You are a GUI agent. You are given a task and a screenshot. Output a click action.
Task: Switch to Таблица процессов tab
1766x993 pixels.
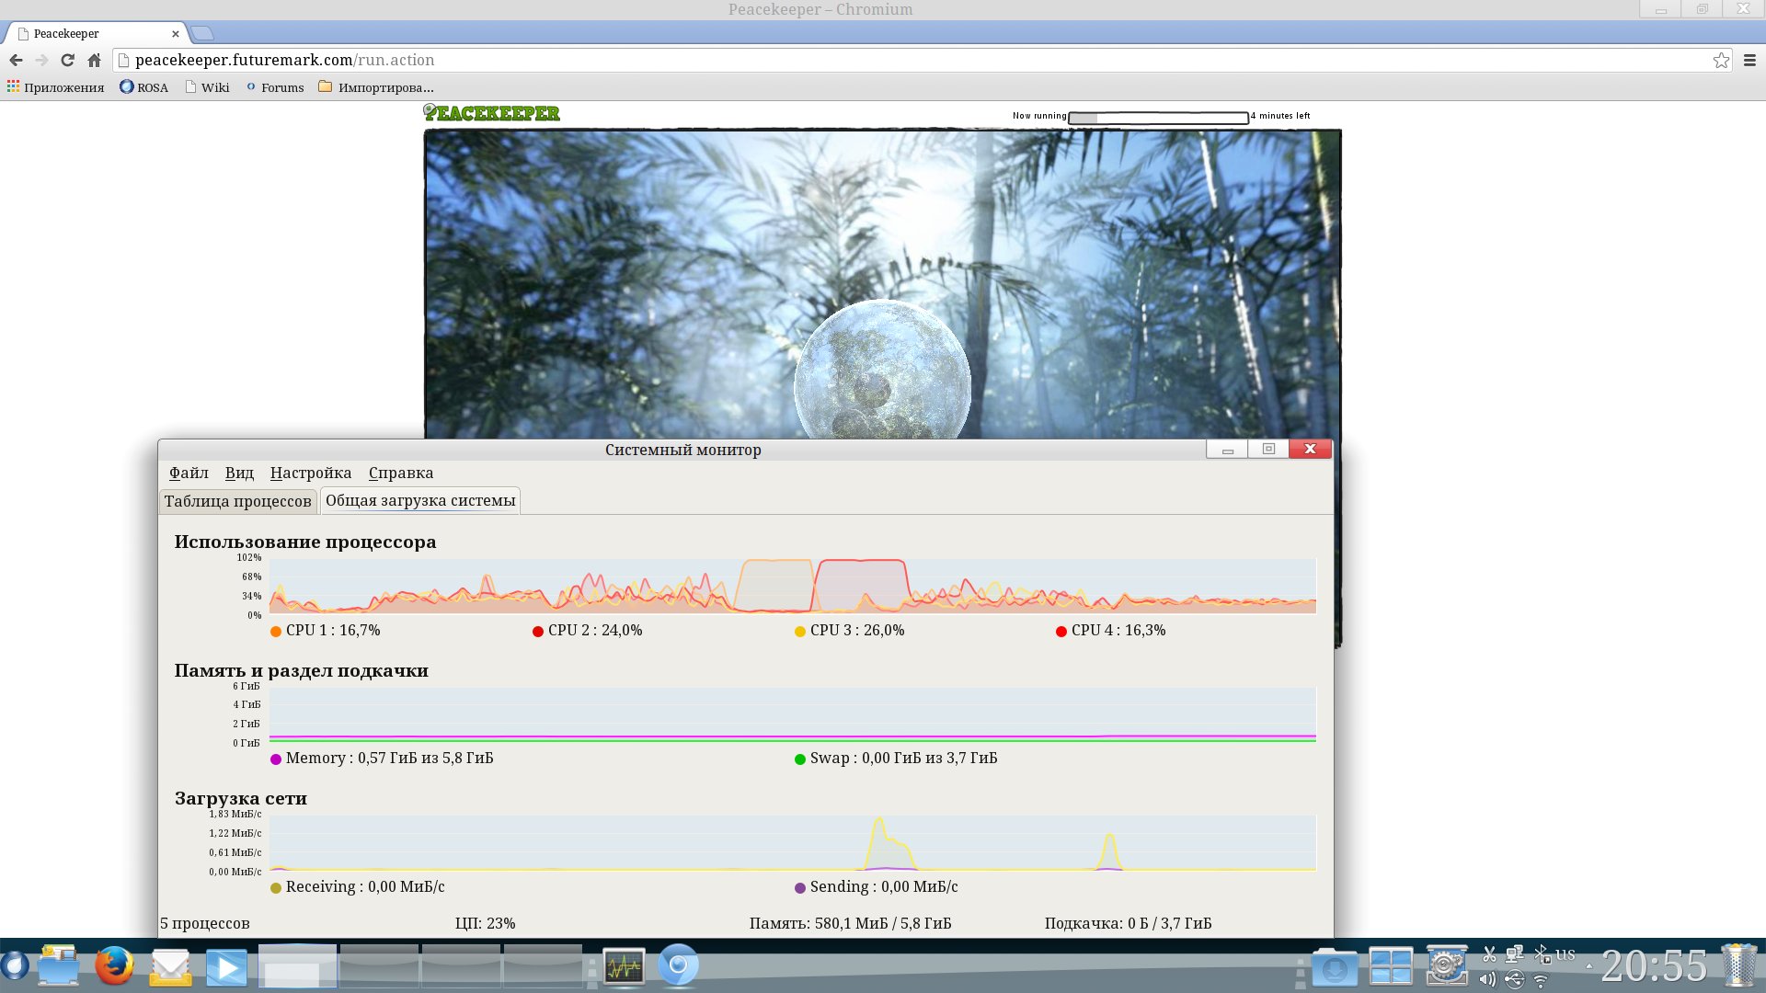click(237, 501)
